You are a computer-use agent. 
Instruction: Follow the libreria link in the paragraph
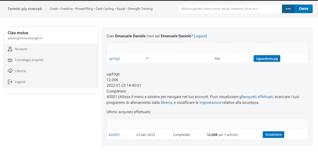(x=166, y=103)
